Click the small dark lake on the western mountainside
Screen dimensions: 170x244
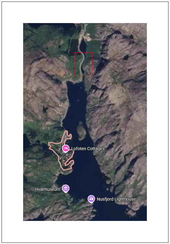pyautogui.click(x=45, y=110)
